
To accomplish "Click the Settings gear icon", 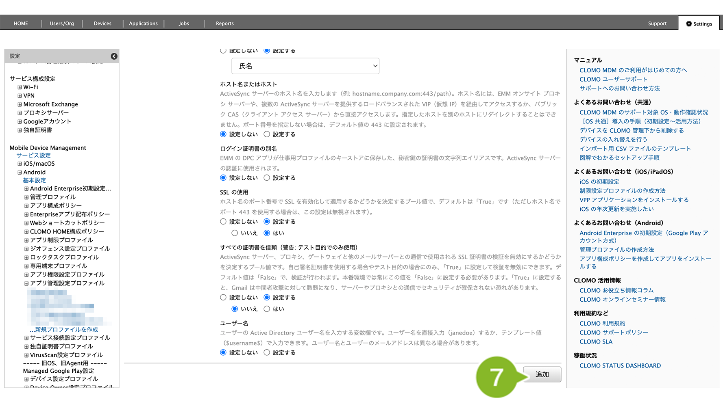I will click(x=688, y=24).
